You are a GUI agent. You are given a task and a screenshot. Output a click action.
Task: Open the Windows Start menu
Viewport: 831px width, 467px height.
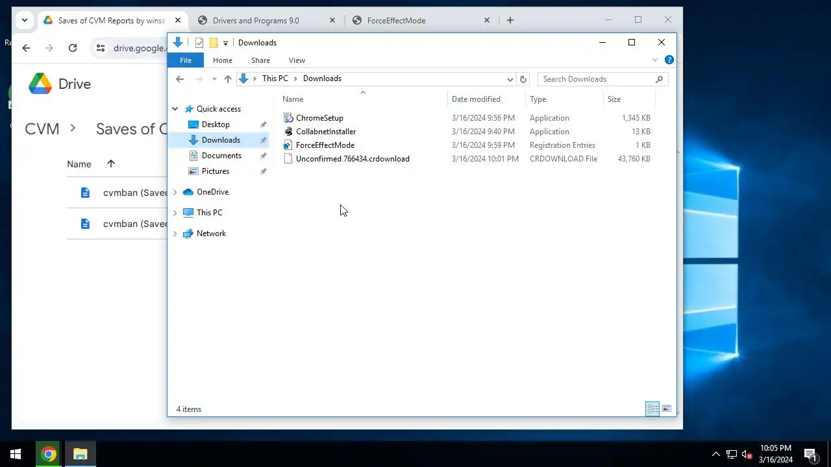[x=16, y=454]
